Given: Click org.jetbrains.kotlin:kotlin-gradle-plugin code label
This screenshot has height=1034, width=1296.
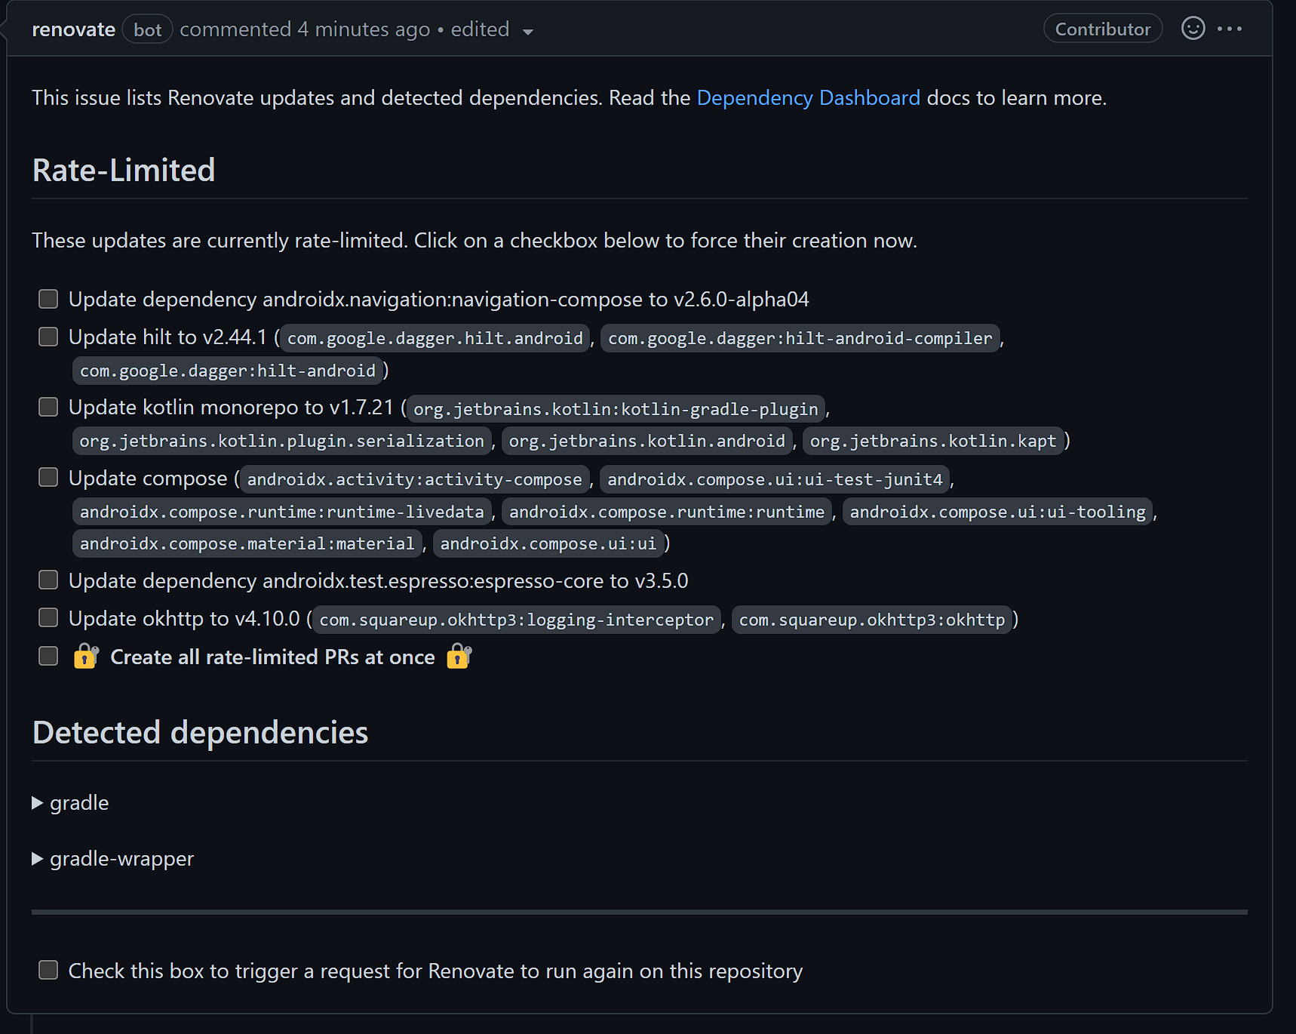Looking at the screenshot, I should [616, 409].
